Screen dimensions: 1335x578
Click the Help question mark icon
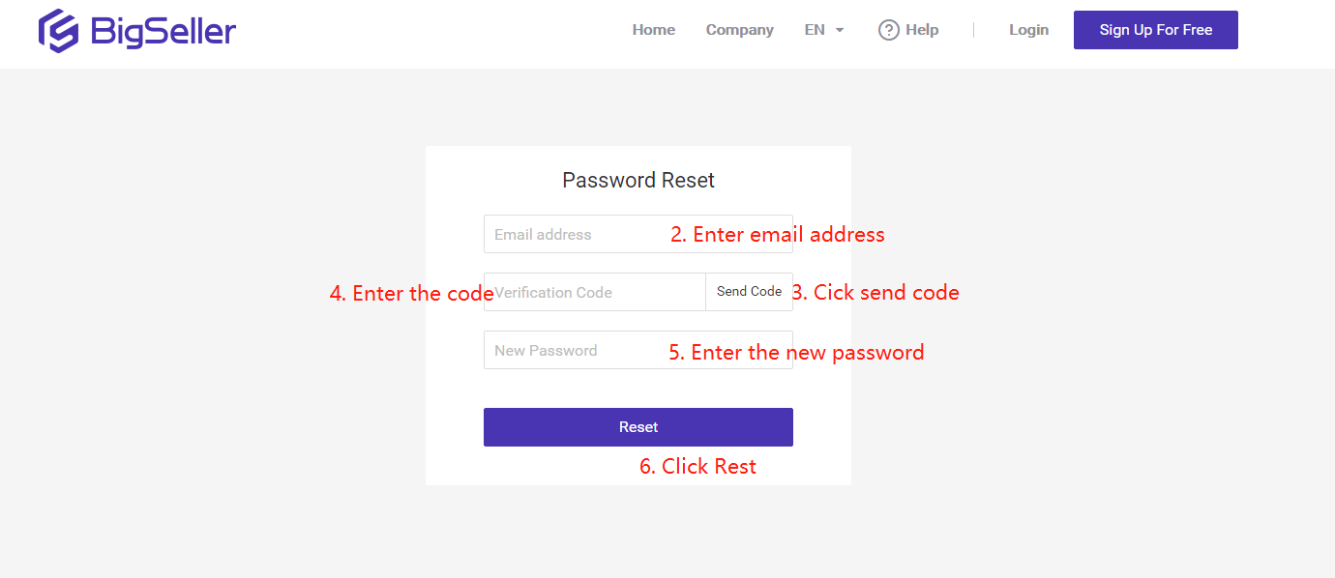pyautogui.click(x=889, y=30)
